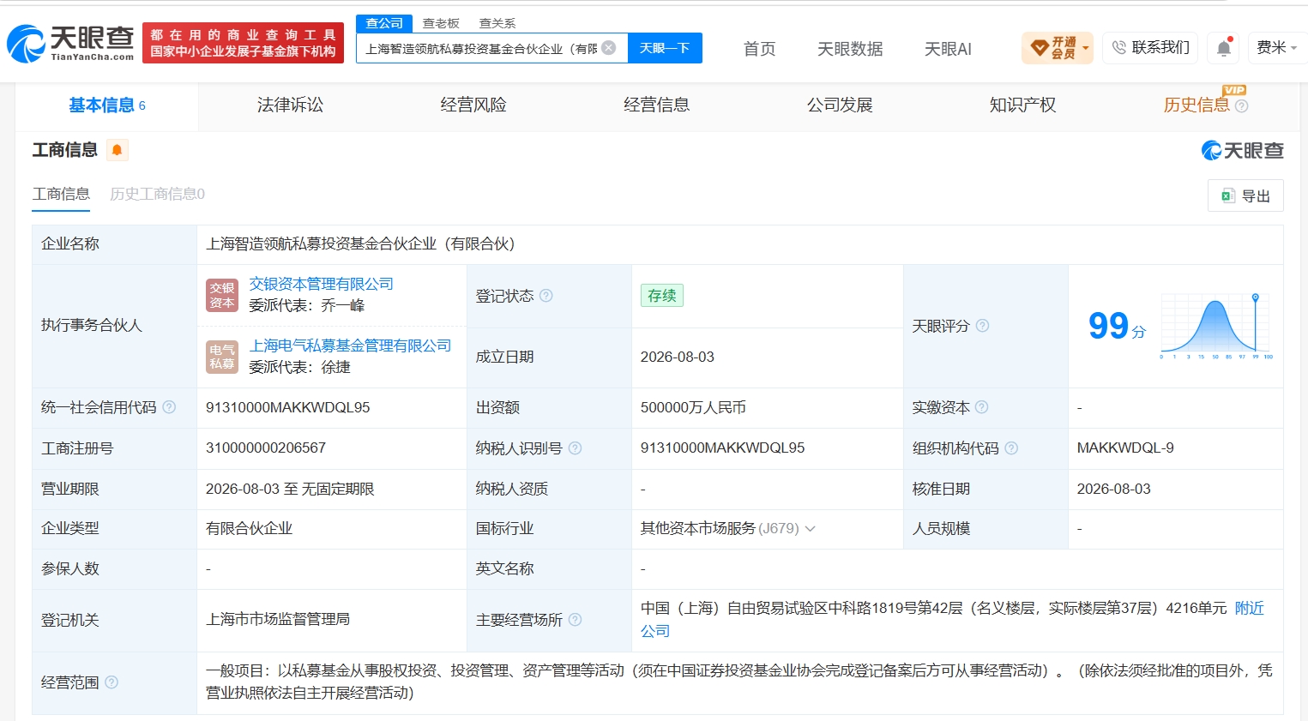The height and width of the screenshot is (721, 1308).
Task: Open the notification bell
Action: 1224,48
